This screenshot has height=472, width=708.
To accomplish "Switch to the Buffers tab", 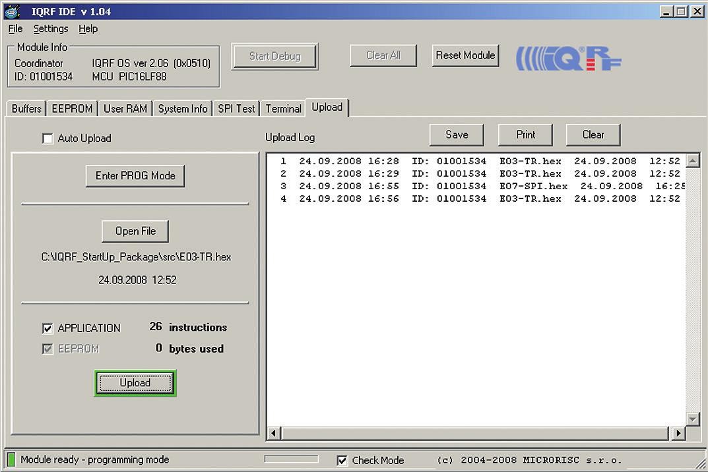I will pos(26,109).
